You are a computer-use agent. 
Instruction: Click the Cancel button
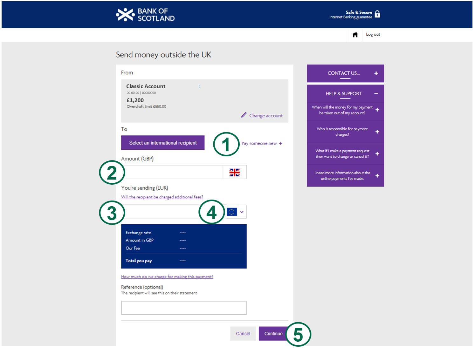pos(243,334)
